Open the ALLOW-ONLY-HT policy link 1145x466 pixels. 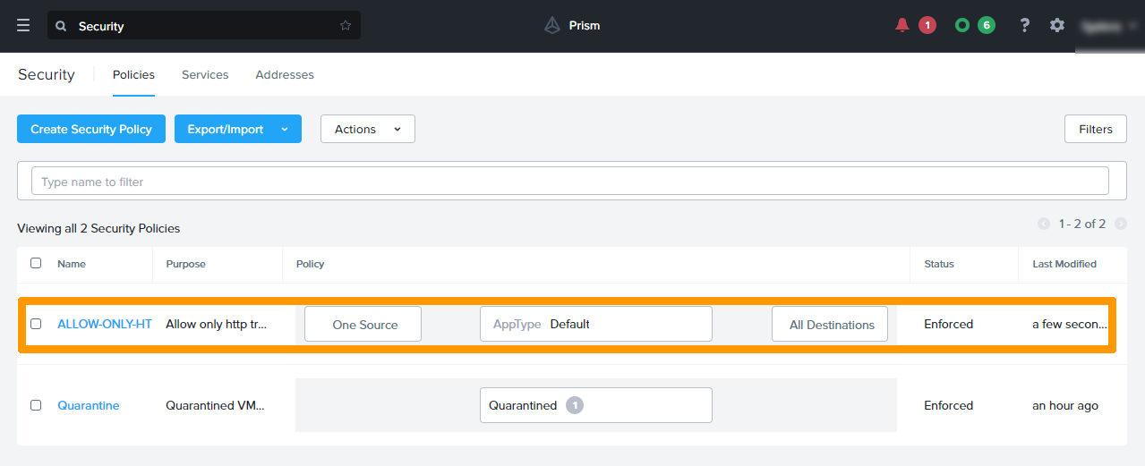(105, 324)
